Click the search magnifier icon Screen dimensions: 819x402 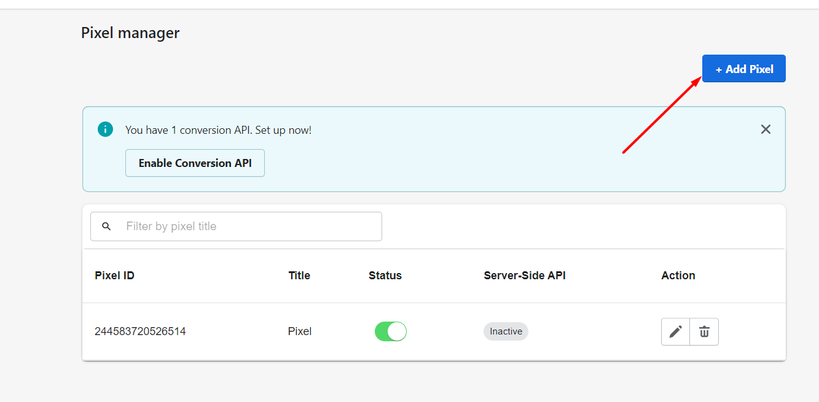click(106, 226)
